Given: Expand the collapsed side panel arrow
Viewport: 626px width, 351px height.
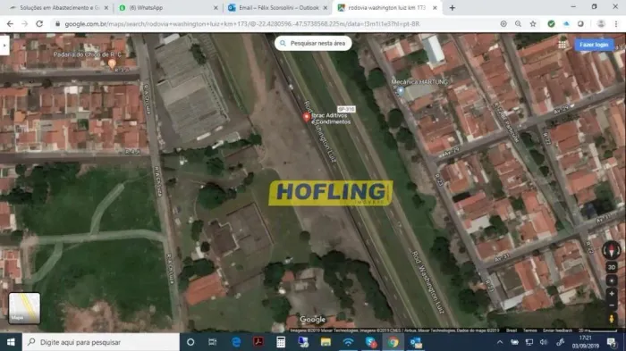Looking at the screenshot, I should point(4,45).
